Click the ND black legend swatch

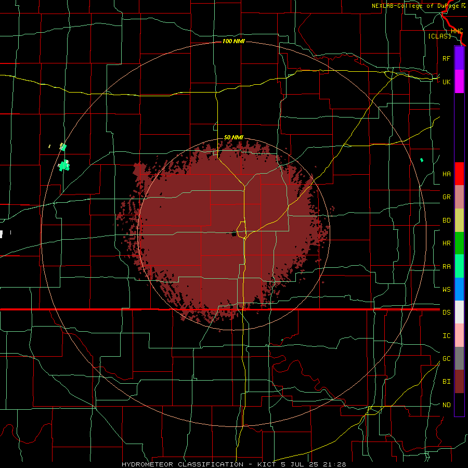coord(459,405)
